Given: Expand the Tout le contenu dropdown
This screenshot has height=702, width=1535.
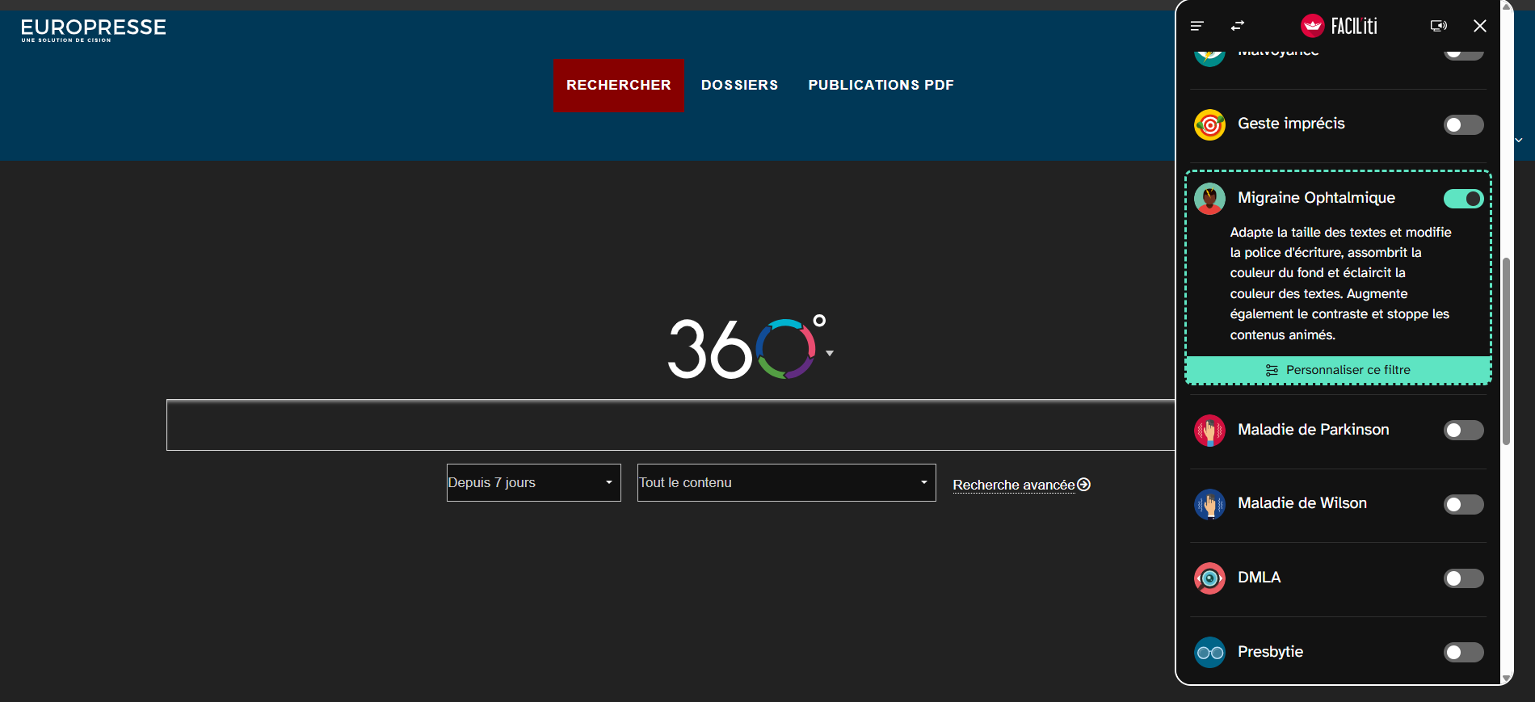Looking at the screenshot, I should pyautogui.click(x=786, y=482).
